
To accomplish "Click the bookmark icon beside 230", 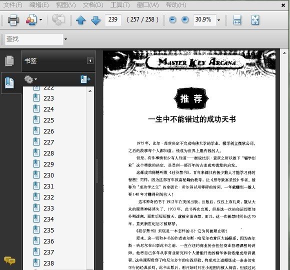I will [x=36, y=175].
